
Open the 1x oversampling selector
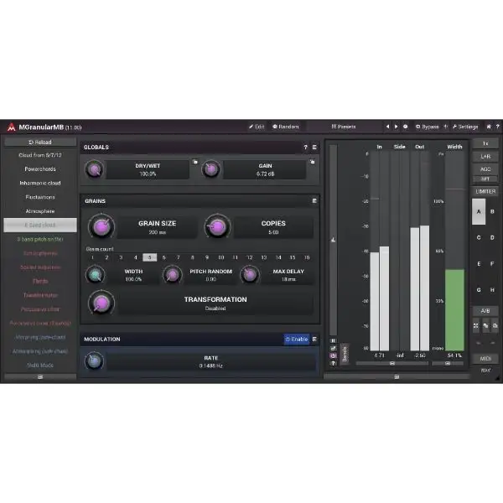[x=485, y=143]
